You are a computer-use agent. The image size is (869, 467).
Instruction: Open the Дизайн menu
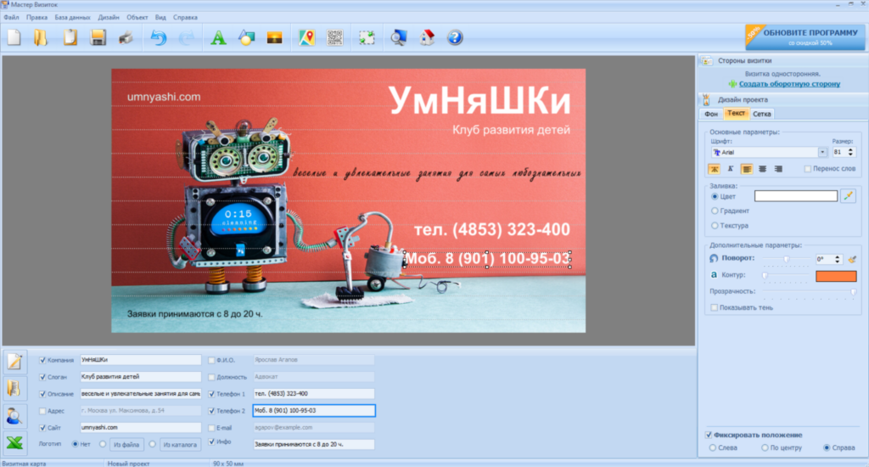pyautogui.click(x=109, y=17)
